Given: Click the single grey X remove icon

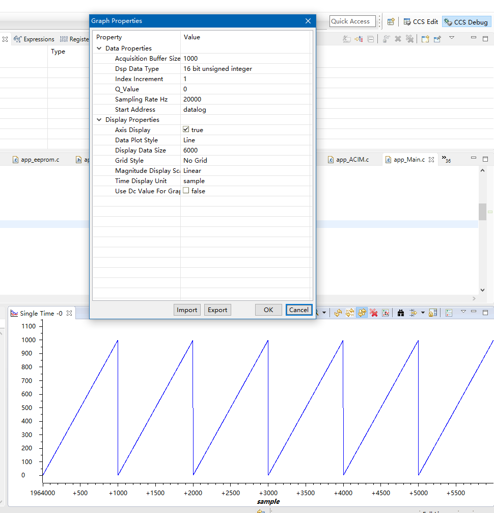Looking at the screenshot, I should 398,39.
